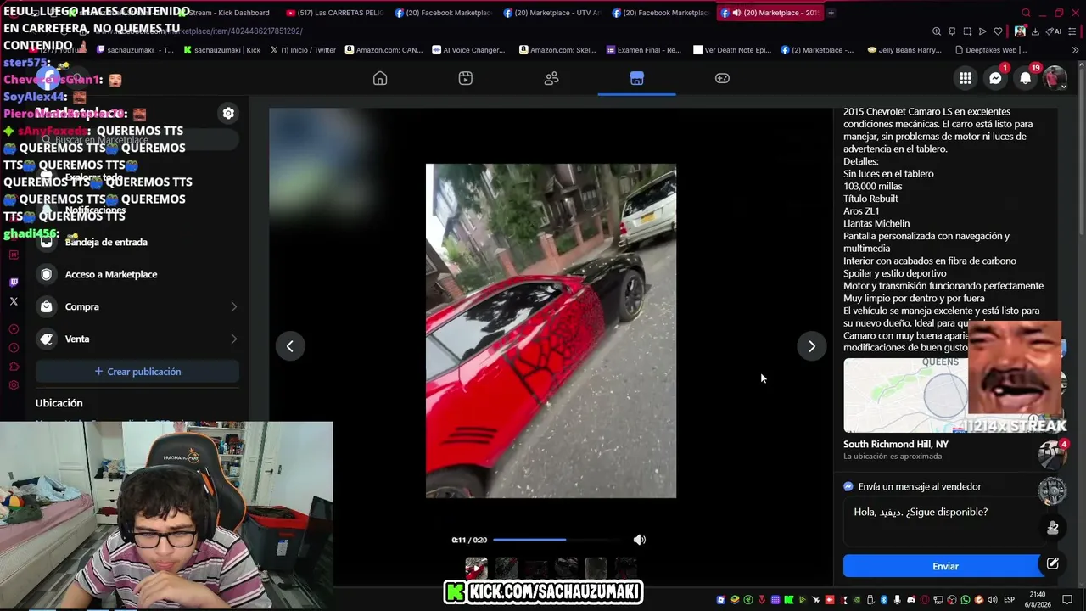The image size is (1086, 611).
Task: Select the second listing media thumbnail
Action: tap(507, 567)
